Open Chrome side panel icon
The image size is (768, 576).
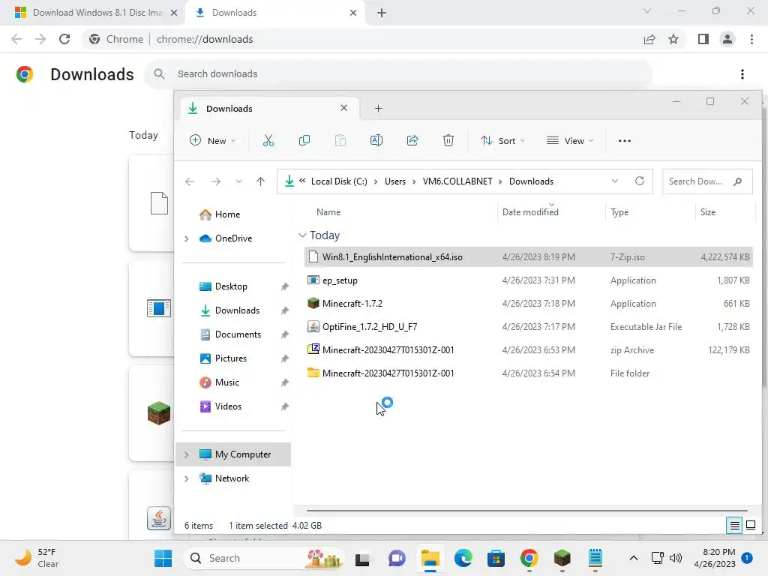coord(703,39)
